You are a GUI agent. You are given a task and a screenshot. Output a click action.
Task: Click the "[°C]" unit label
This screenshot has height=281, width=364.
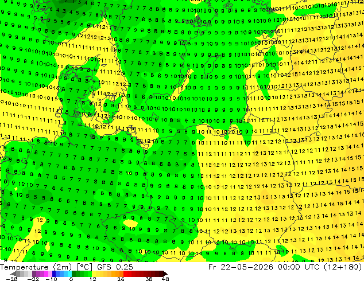pyautogui.click(x=84, y=267)
